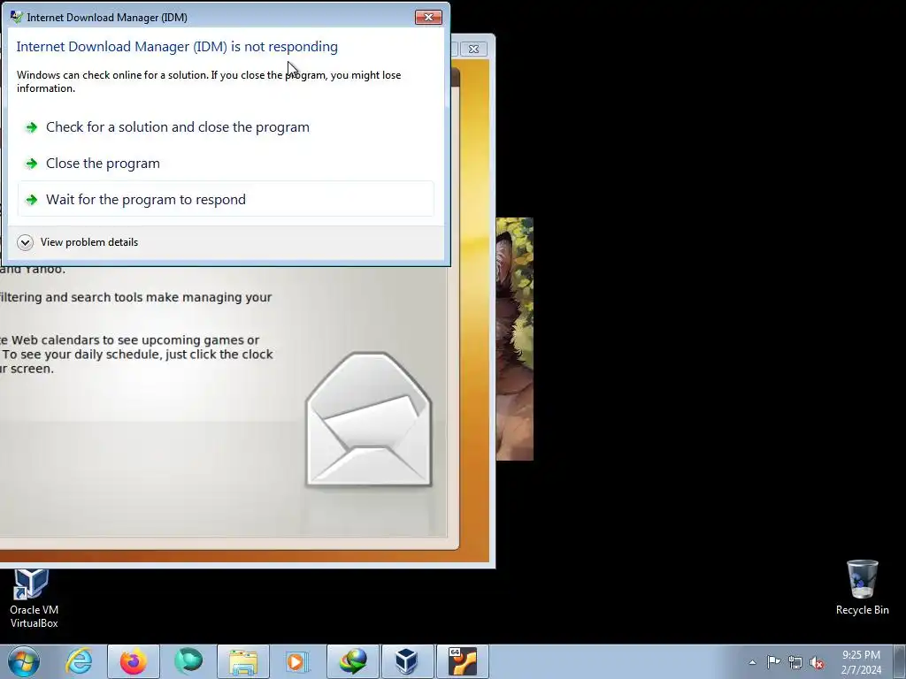Open network status tray icon
The height and width of the screenshot is (679, 906).
point(795,662)
